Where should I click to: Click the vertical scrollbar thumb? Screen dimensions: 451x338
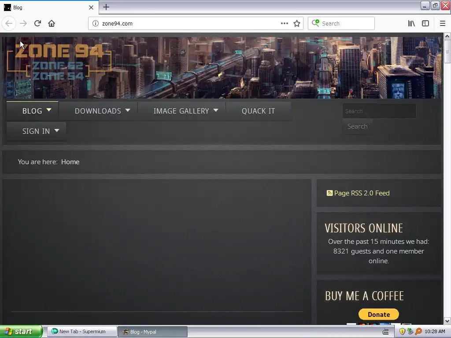point(447,52)
